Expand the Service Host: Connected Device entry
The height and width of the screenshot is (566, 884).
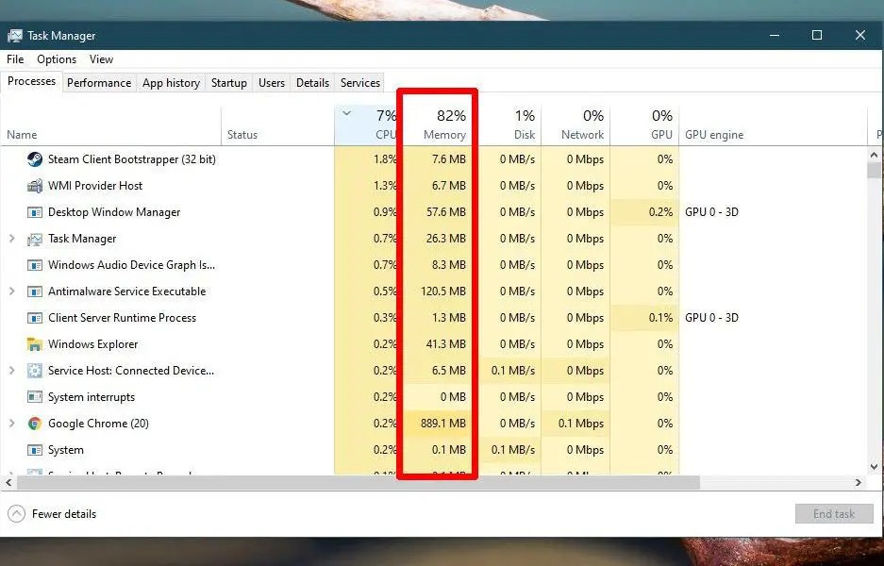[x=13, y=371]
